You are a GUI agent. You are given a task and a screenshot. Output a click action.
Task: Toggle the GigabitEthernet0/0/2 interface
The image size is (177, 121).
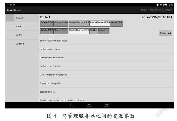(100, 24)
